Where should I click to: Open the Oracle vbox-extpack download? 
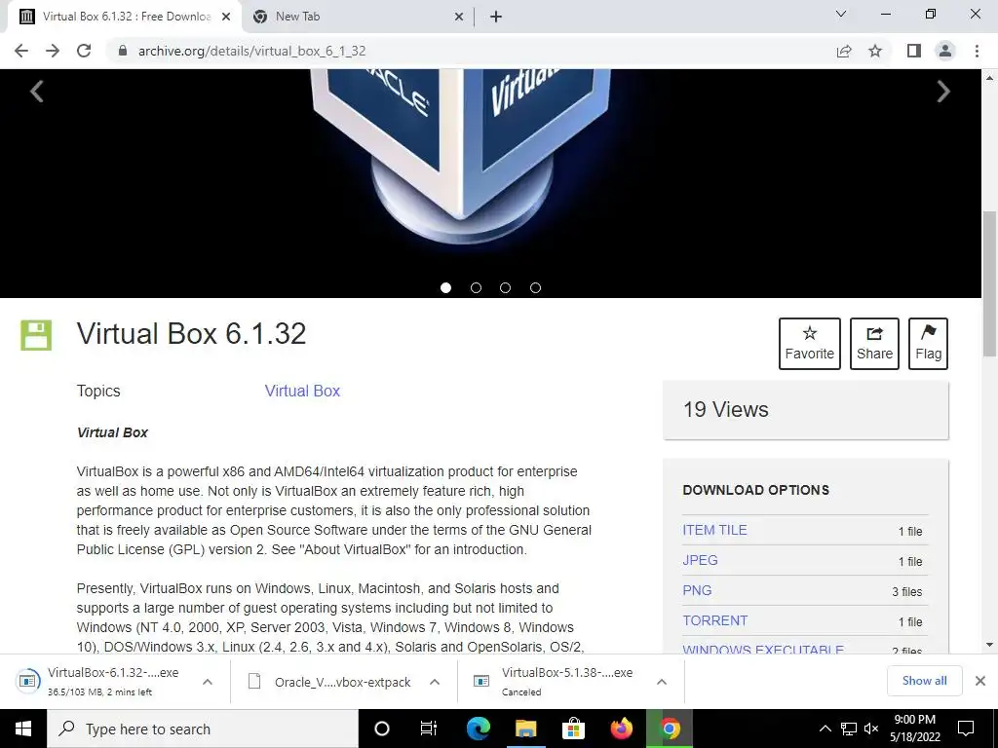pyautogui.click(x=331, y=681)
